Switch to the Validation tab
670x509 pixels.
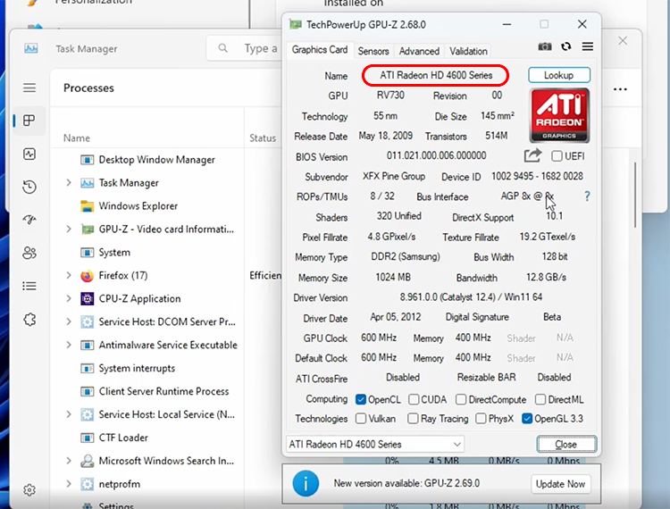pos(468,51)
